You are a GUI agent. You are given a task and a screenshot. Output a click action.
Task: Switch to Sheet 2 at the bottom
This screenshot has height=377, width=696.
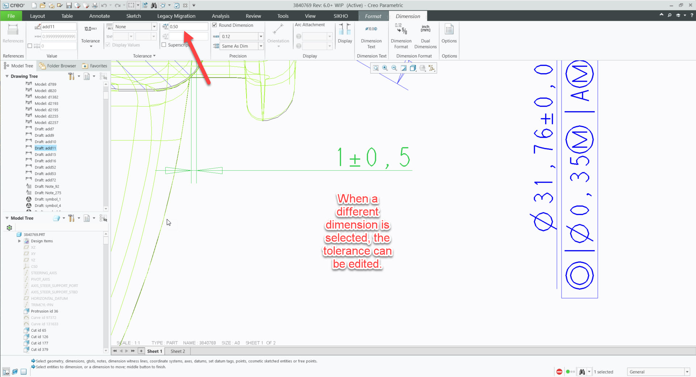click(x=177, y=351)
